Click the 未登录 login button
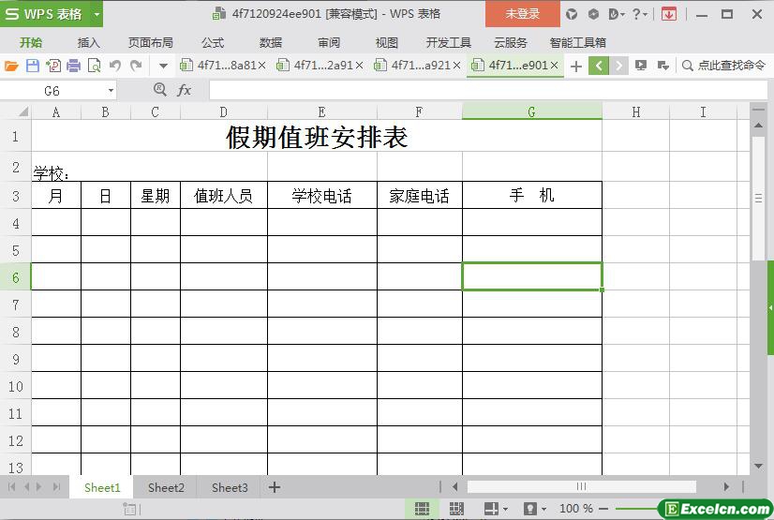 pyautogui.click(x=523, y=14)
